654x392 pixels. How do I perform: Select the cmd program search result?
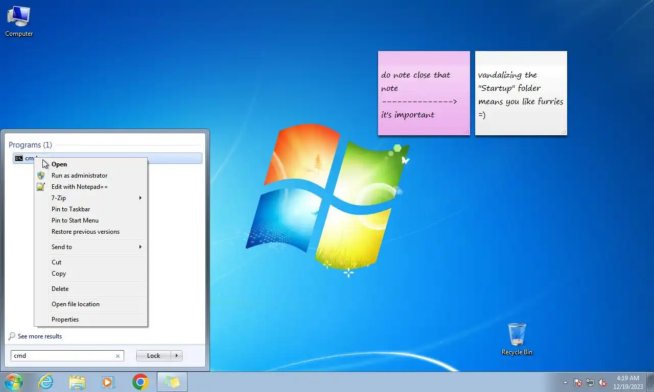pos(107,158)
